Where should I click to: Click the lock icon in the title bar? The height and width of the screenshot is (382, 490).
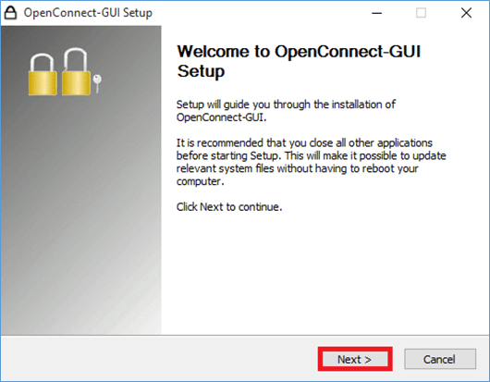pos(10,13)
